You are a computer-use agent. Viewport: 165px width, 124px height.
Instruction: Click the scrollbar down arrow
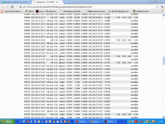(164, 117)
